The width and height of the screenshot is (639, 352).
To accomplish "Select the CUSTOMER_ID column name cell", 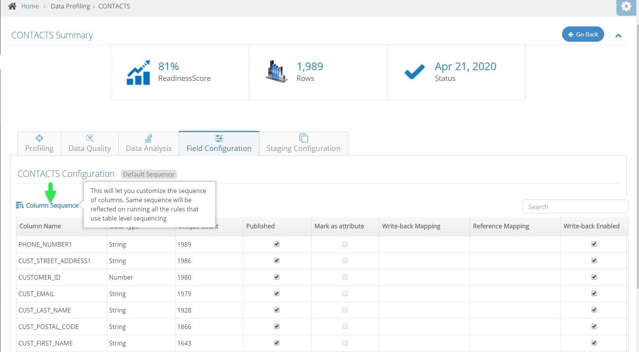I will click(x=62, y=277).
